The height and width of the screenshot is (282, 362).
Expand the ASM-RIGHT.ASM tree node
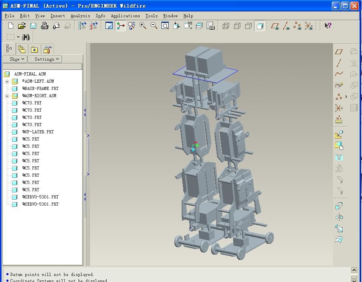(x=7, y=96)
